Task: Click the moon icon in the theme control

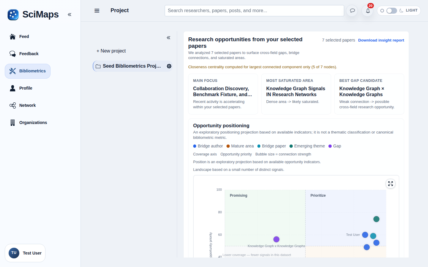Action: pos(402,11)
